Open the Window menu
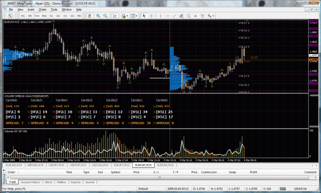 67,9
